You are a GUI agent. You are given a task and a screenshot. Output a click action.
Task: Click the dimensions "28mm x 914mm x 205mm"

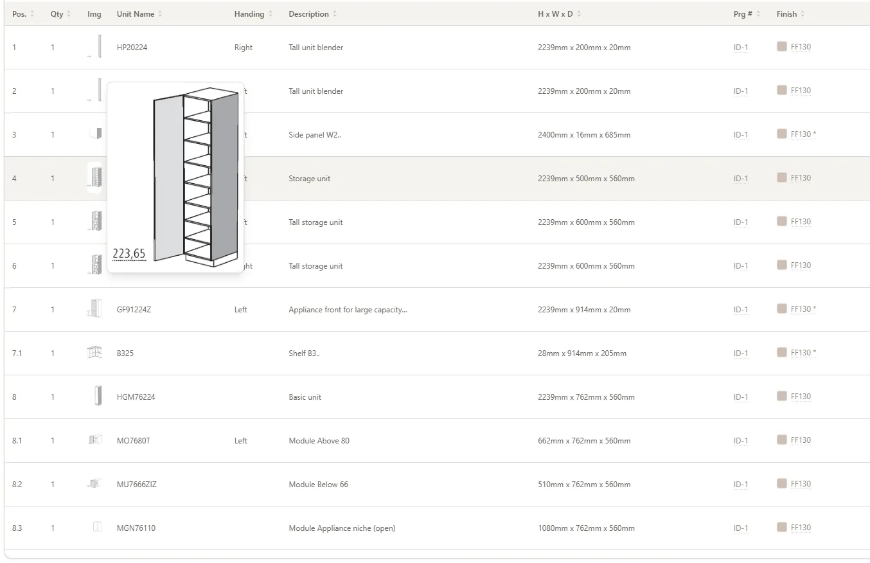tap(582, 353)
